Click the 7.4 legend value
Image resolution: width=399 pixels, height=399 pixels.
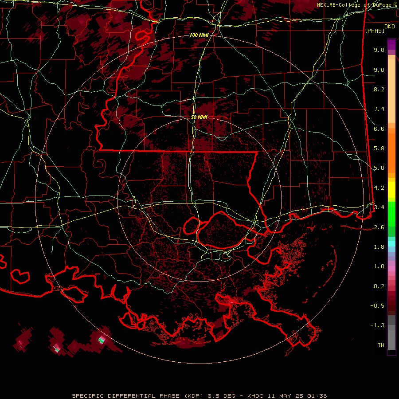tap(379, 109)
